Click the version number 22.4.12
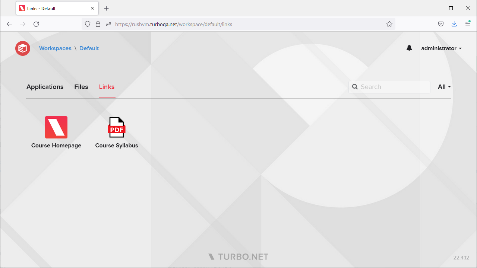 point(461,258)
